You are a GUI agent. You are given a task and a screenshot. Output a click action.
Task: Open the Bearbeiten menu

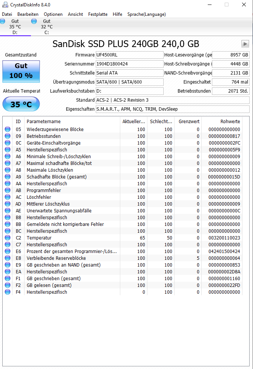pos(28,14)
